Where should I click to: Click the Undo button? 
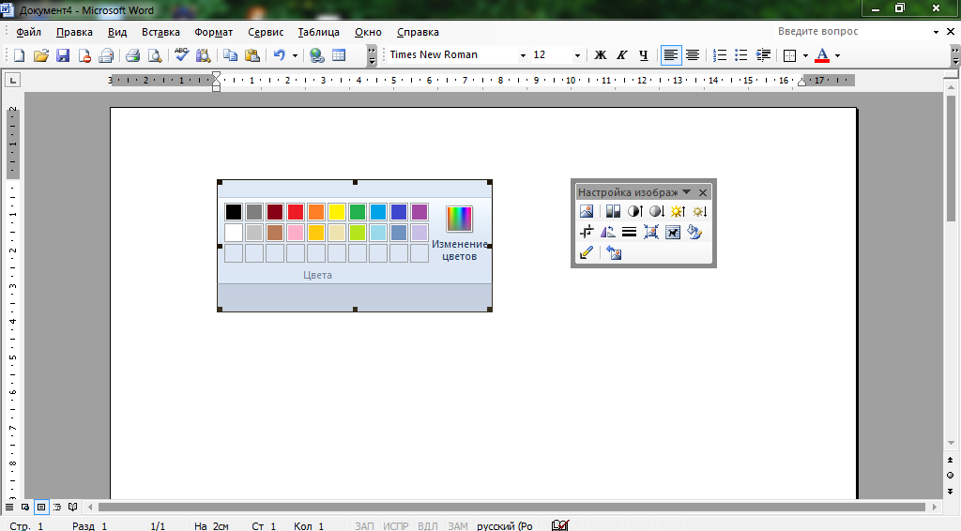(279, 55)
